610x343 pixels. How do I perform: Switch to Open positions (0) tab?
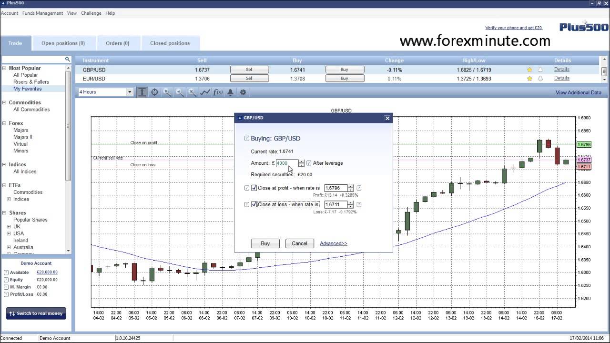63,43
